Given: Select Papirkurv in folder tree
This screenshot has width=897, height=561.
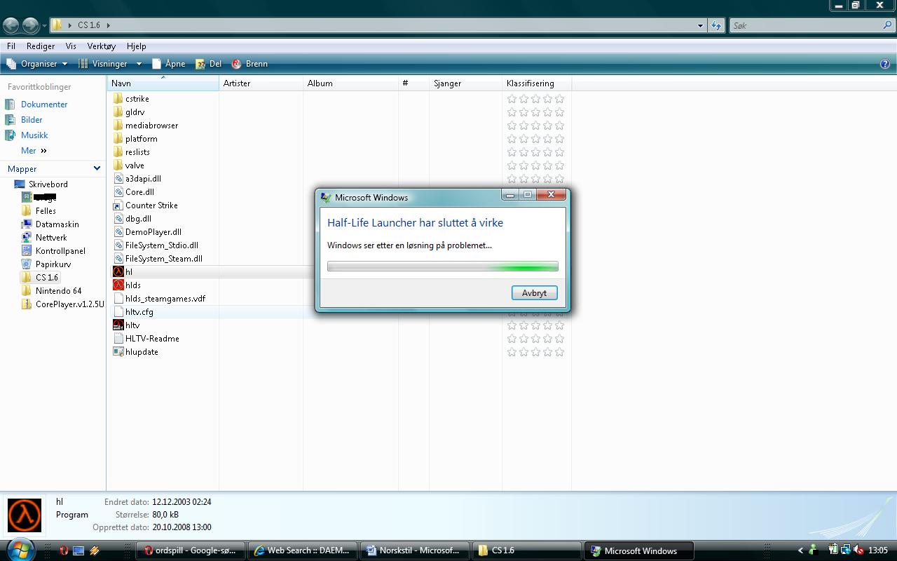Looking at the screenshot, I should click(53, 264).
